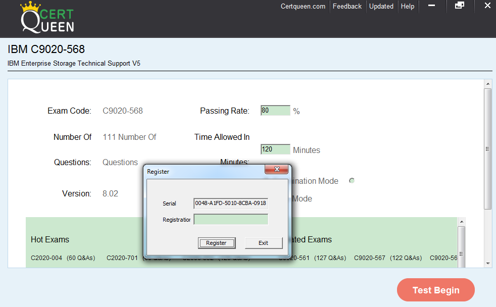
Task: Close the Register dialog with red X
Action: pos(276,169)
